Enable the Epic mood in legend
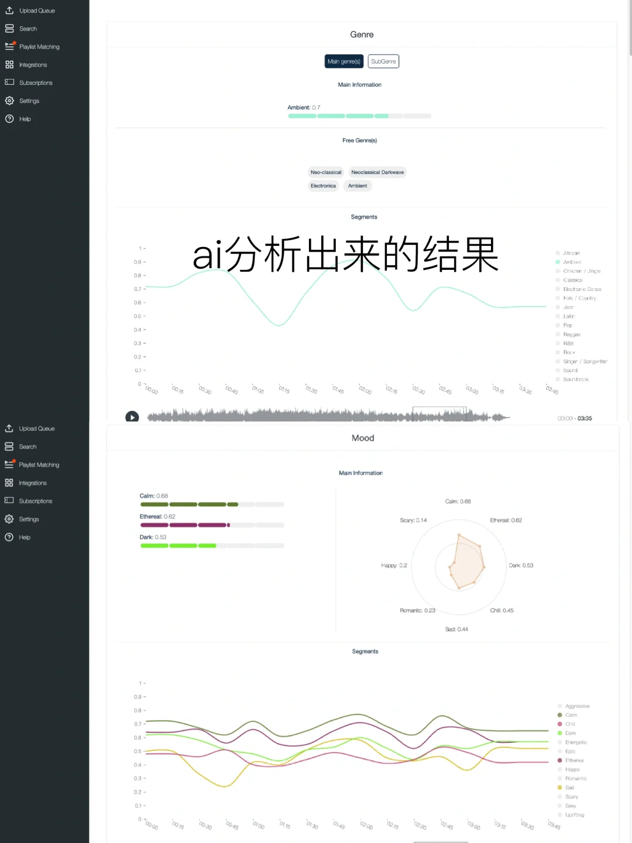Image resolution: width=632 pixels, height=843 pixels. pos(569,751)
